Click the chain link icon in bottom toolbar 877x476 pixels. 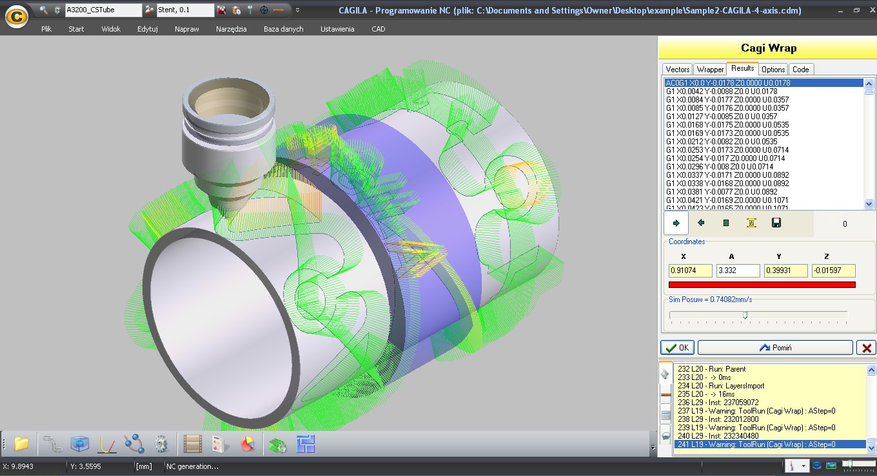tap(54, 444)
